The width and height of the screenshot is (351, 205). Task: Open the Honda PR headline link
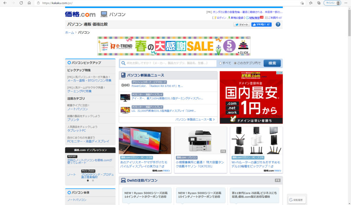[x=247, y=12]
